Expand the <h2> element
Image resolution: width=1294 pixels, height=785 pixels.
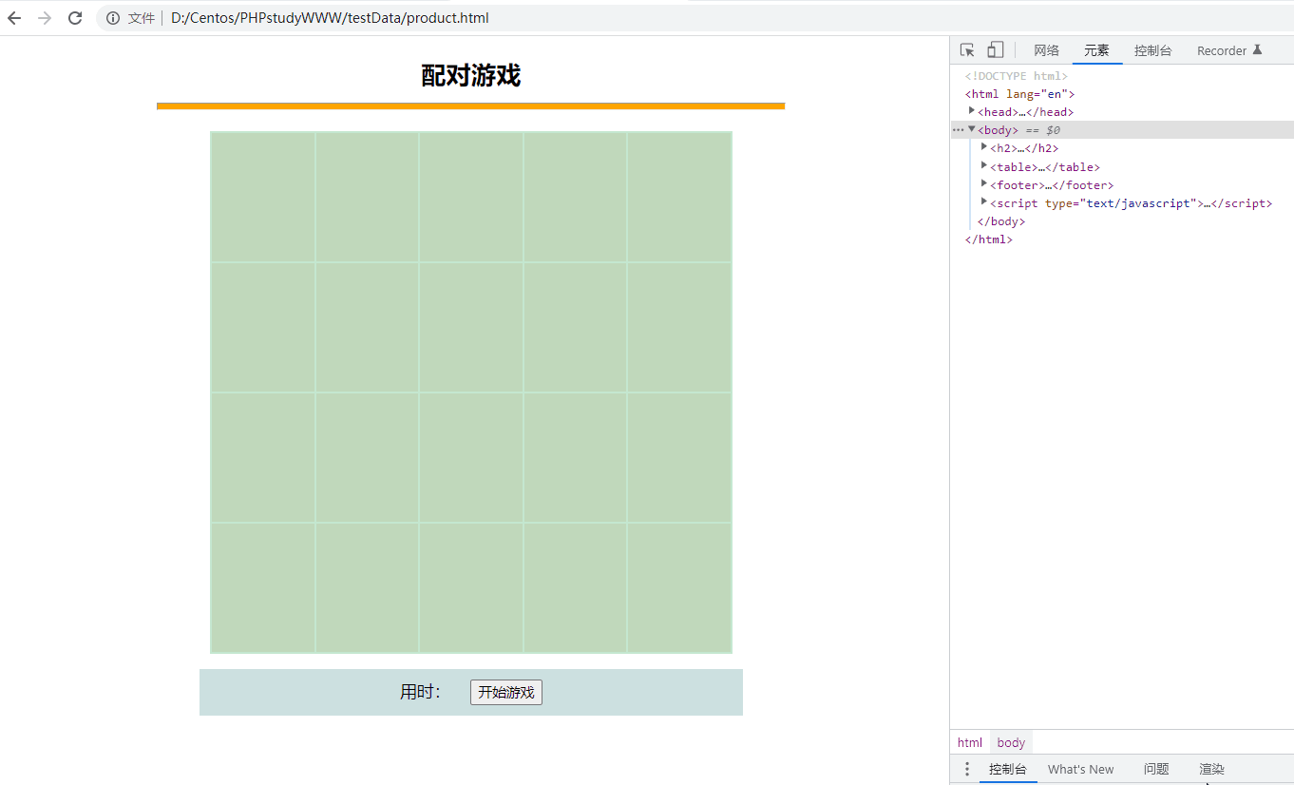click(984, 147)
